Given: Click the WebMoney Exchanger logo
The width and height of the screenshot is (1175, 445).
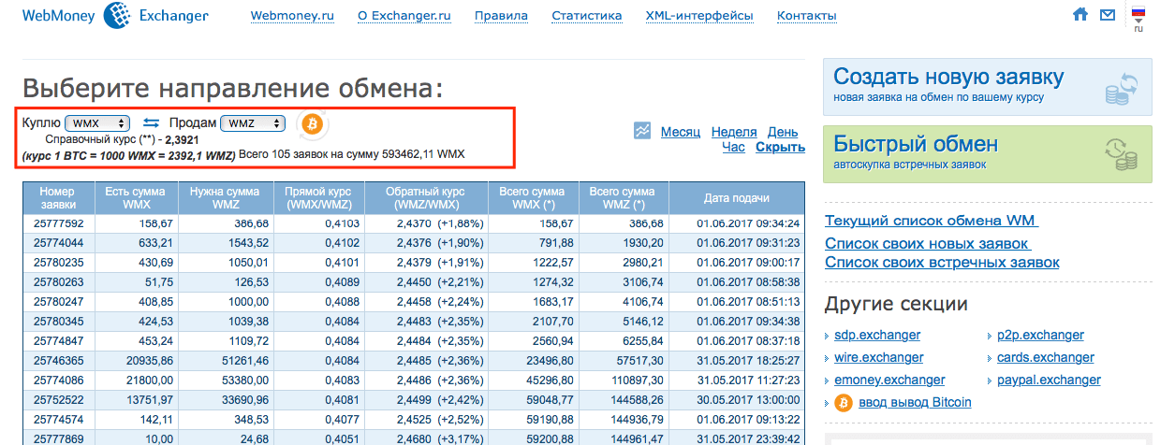Looking at the screenshot, I should (x=115, y=16).
